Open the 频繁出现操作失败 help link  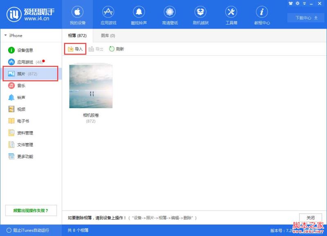coord(30,210)
